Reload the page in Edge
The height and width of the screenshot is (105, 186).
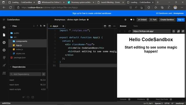(10, 8)
